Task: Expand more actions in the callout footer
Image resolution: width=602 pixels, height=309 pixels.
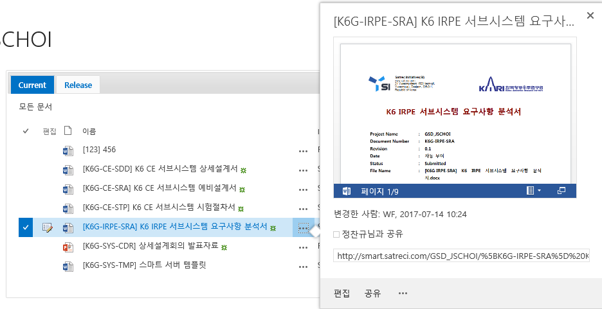Action: pyautogui.click(x=403, y=294)
